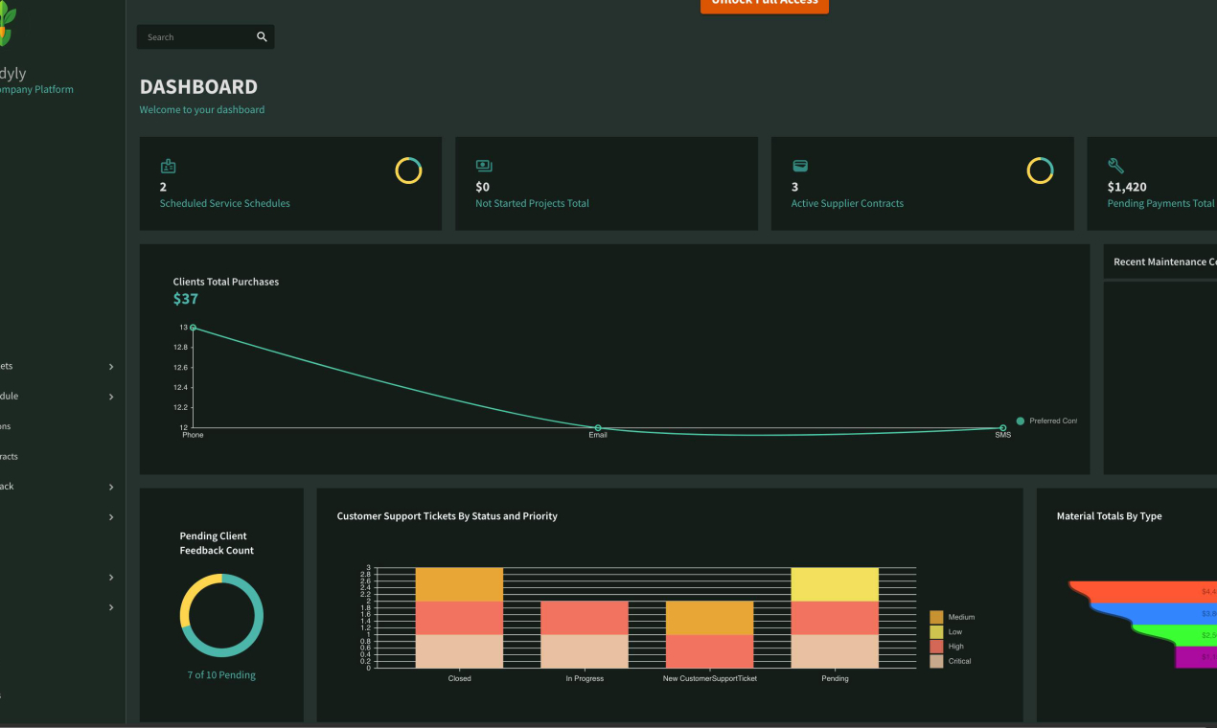Open the sidebar item ending in 'racts'
This screenshot has height=728, width=1217.
click(10, 457)
